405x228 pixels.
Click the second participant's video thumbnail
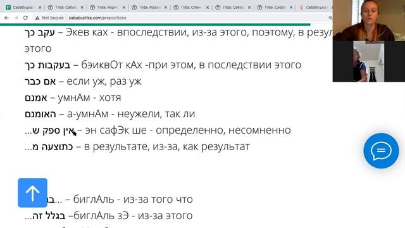(x=369, y=61)
